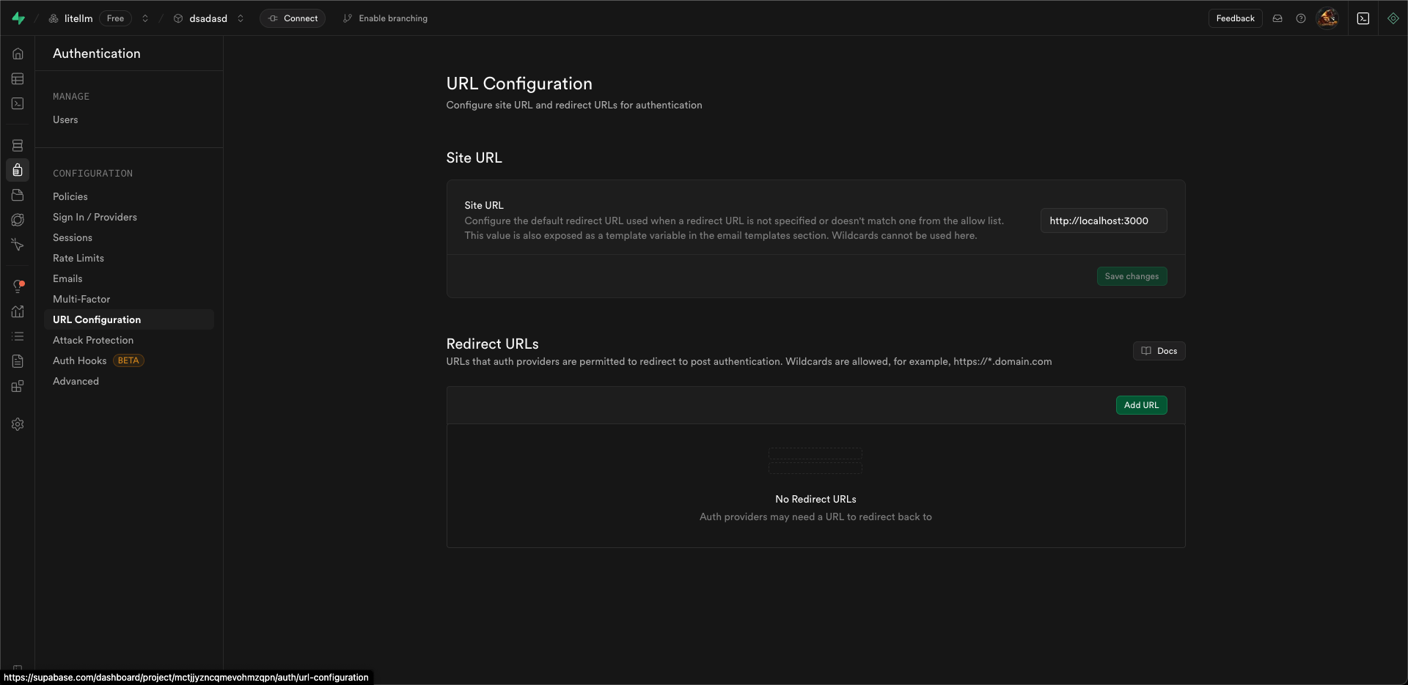Select the Database section icon
The image size is (1408, 685).
pos(18,146)
